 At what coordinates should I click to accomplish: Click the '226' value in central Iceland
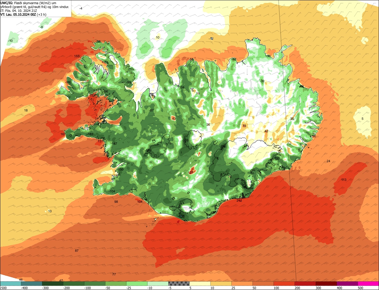186,140
